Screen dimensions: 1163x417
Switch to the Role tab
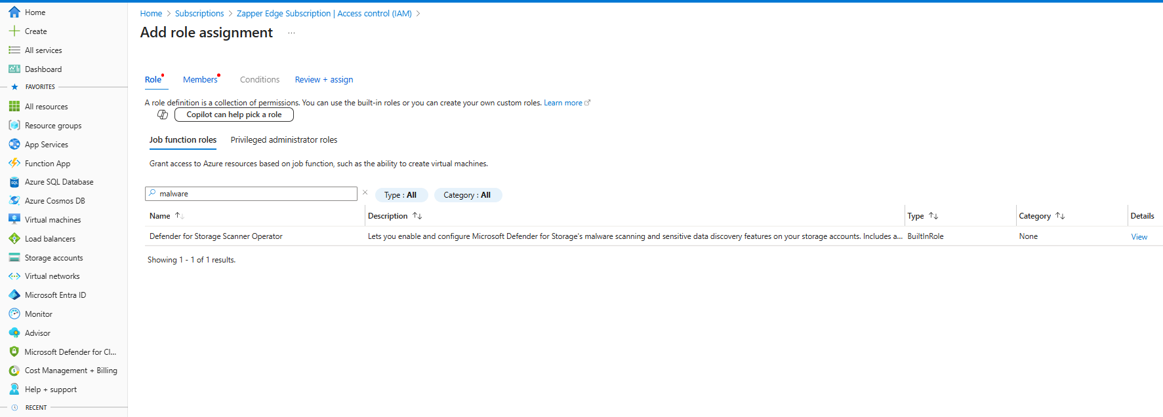[153, 80]
